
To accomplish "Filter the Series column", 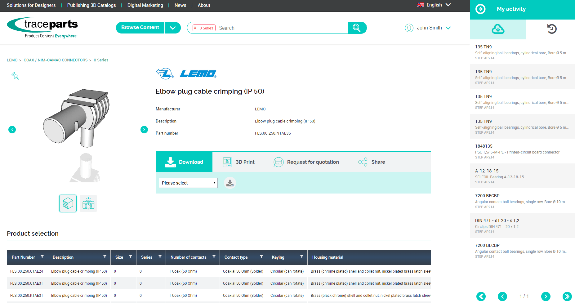I will 160,257.
